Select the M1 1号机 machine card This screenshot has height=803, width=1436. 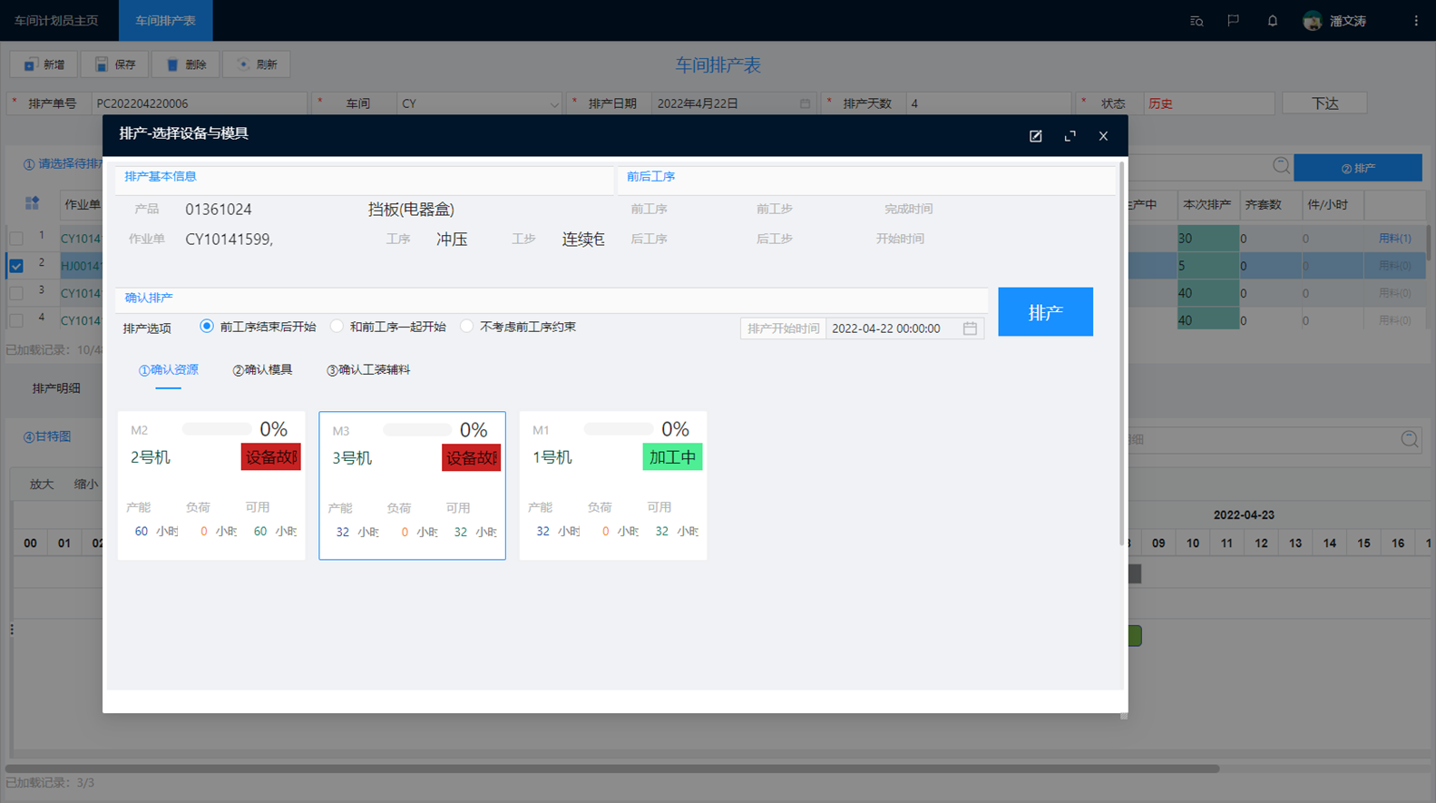click(612, 485)
